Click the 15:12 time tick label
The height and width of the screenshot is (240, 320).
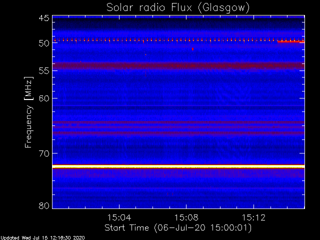pyautogui.click(x=253, y=217)
